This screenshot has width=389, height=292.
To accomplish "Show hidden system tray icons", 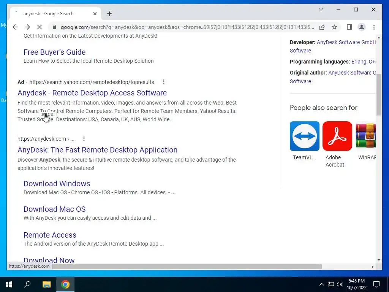I will [321, 284].
